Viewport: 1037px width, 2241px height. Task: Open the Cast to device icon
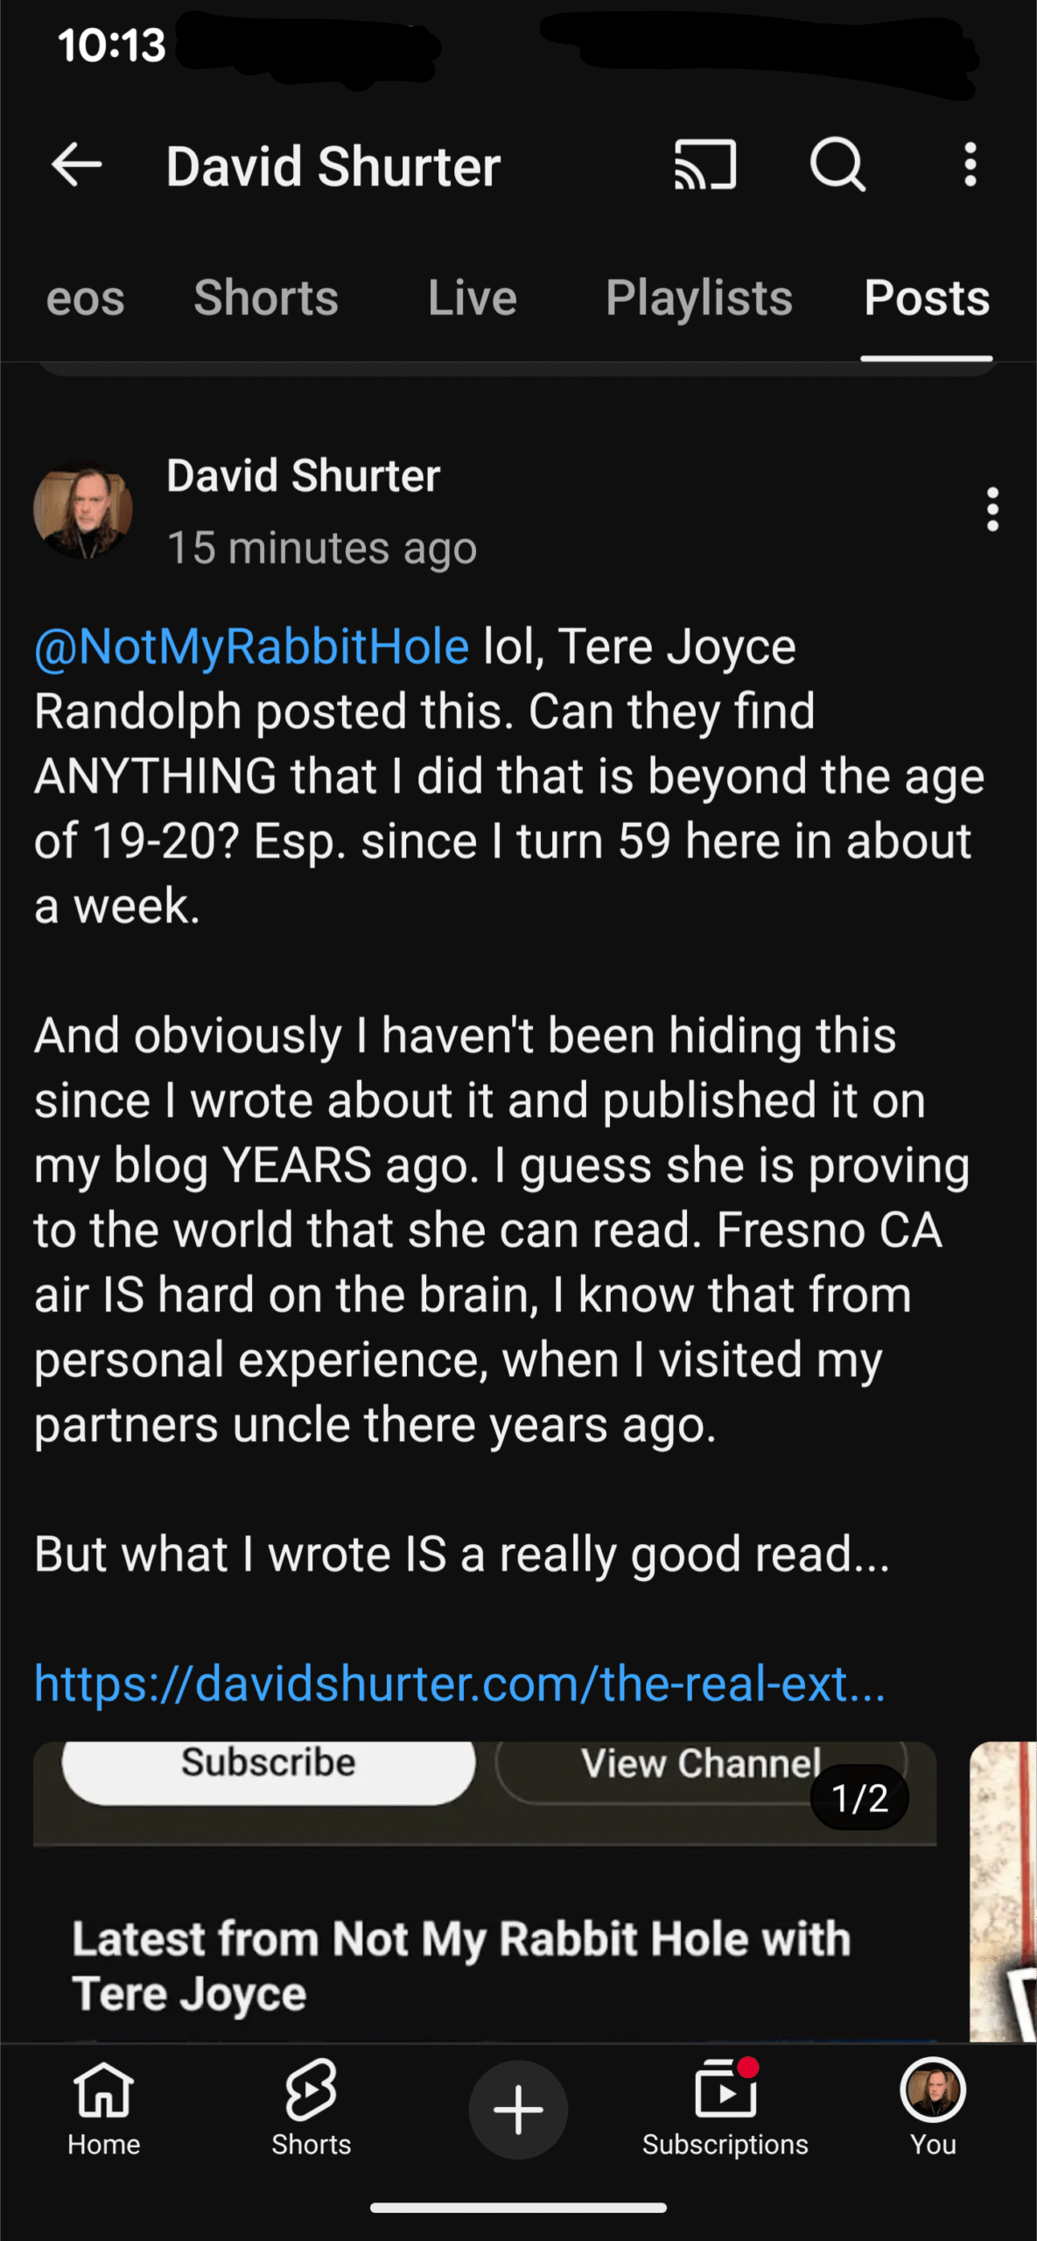tap(704, 165)
